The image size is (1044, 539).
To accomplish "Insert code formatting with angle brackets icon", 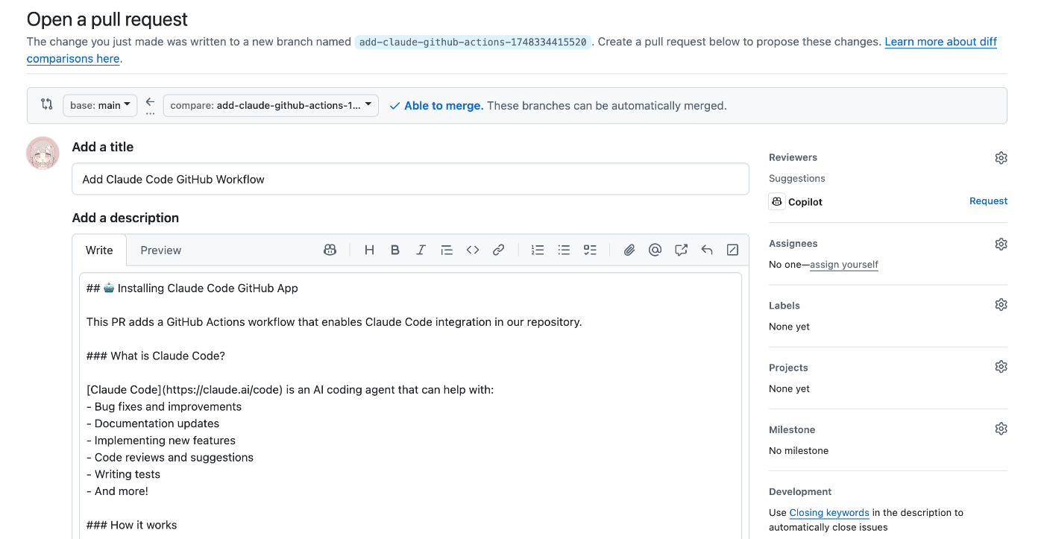I will 473,250.
